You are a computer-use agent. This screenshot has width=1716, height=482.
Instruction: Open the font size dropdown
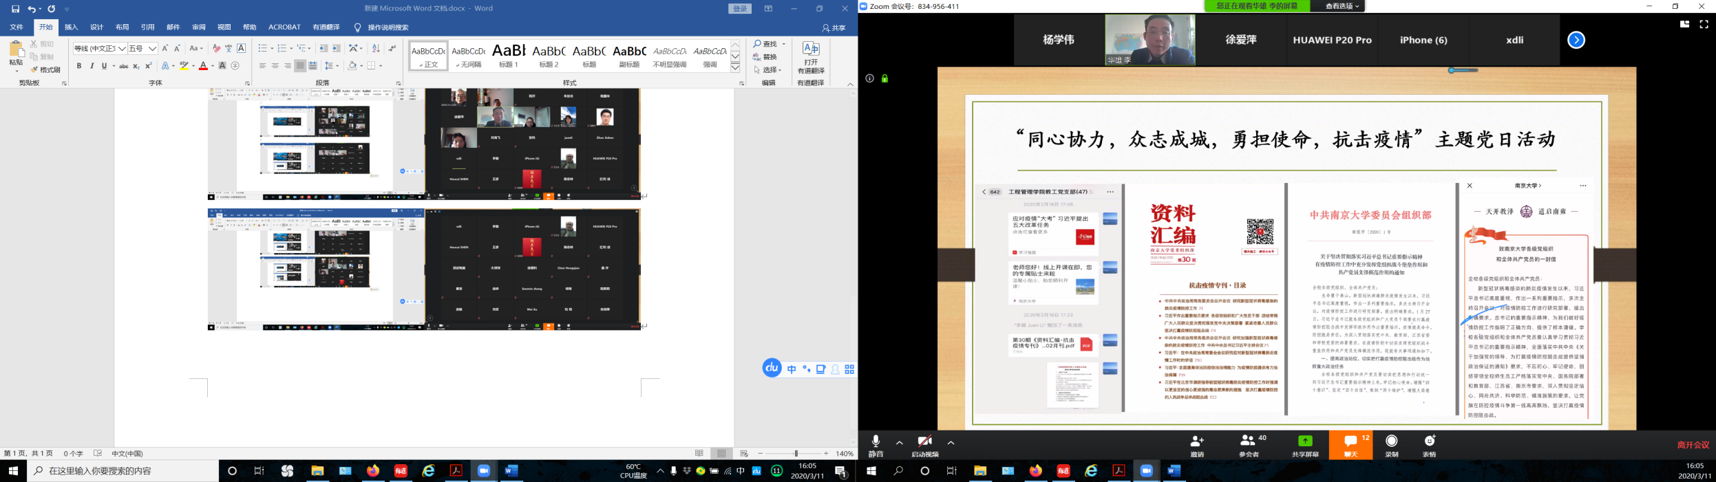tap(153, 49)
